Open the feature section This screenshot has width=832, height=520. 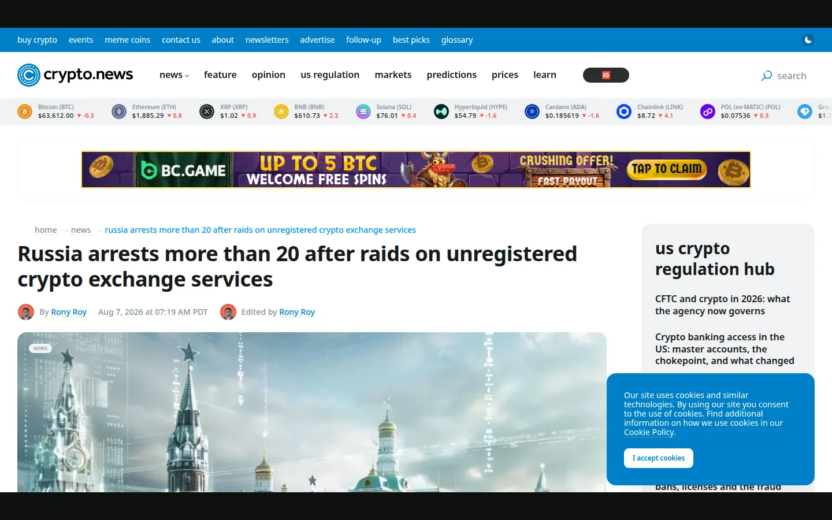click(220, 75)
